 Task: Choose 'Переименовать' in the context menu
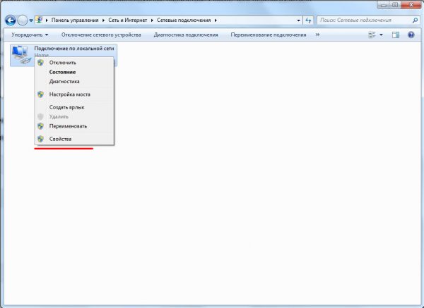pyautogui.click(x=74, y=126)
